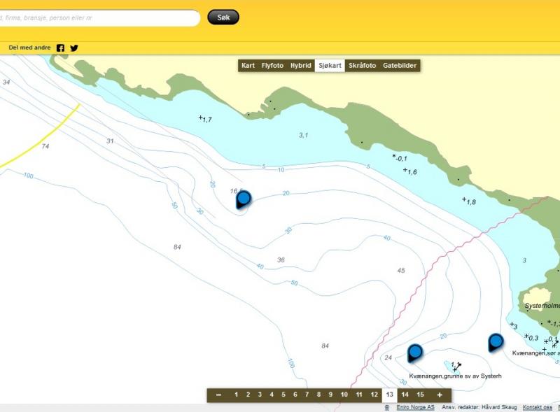The image size is (560, 412).
Task: Click the blue map pin near depth 16
Action: [244, 199]
